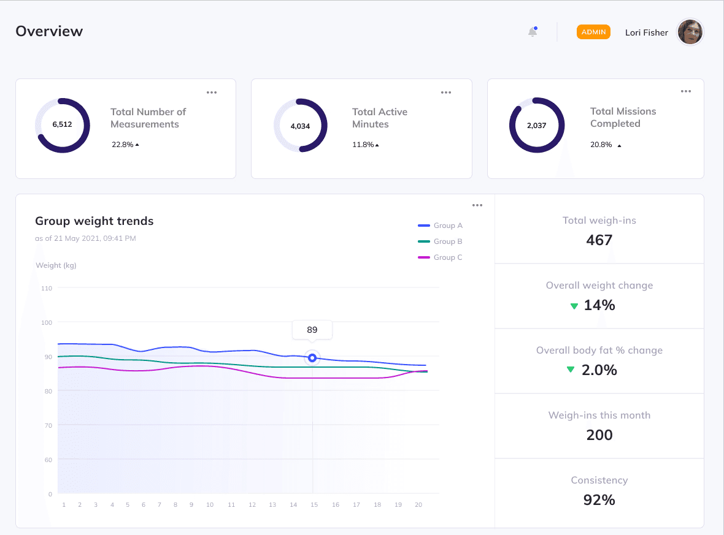Click the kebab menu on Total Active Minutes card
The width and height of the screenshot is (724, 535).
pos(446,92)
